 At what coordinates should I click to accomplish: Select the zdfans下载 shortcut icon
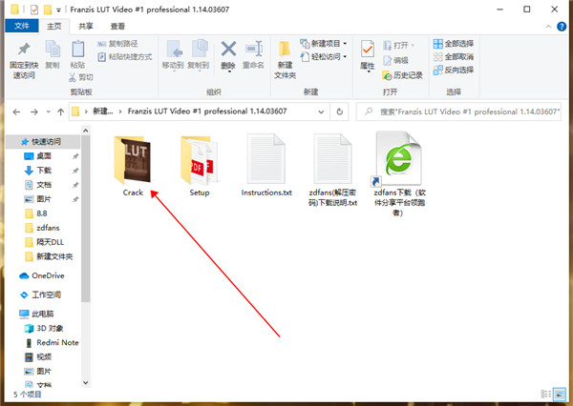pyautogui.click(x=399, y=174)
